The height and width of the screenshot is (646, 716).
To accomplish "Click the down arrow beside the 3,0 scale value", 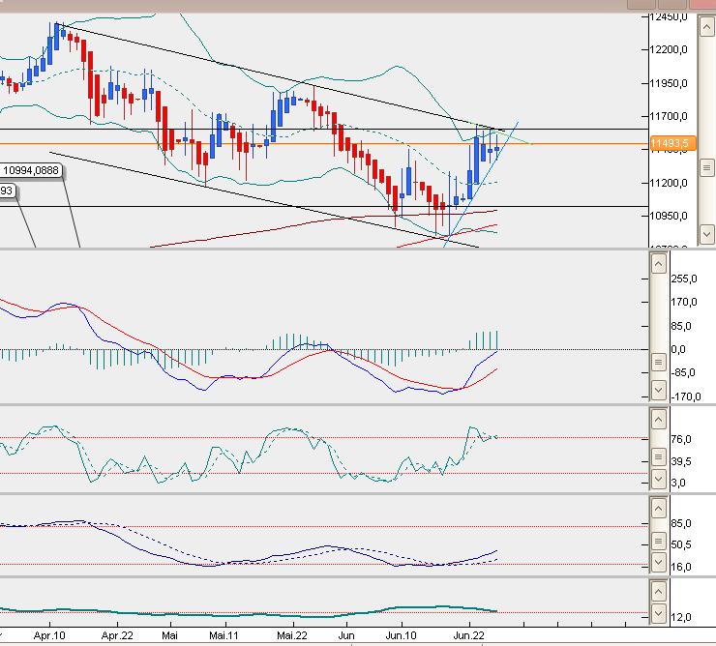I will pos(658,479).
